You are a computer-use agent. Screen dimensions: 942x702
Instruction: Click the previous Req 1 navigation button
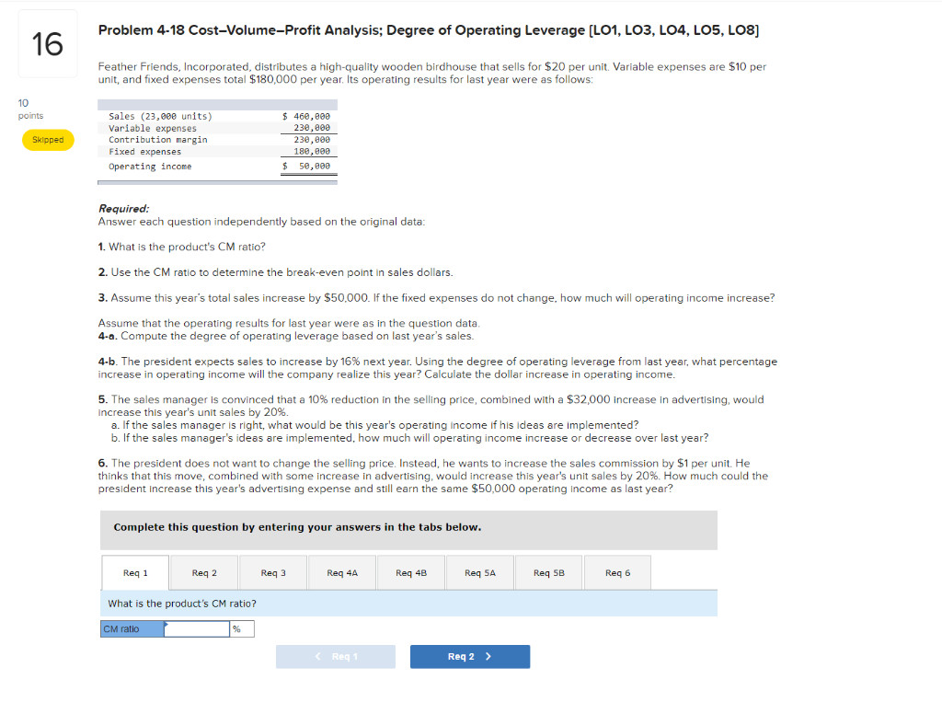[x=336, y=656]
